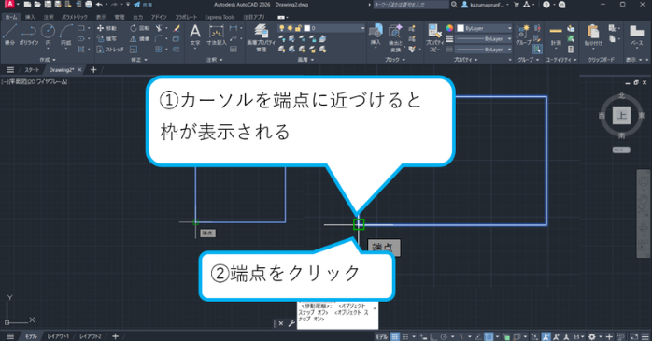This screenshot has height=341, width=652.
Task: Click the white ByLayer color swatch
Action: (461, 28)
